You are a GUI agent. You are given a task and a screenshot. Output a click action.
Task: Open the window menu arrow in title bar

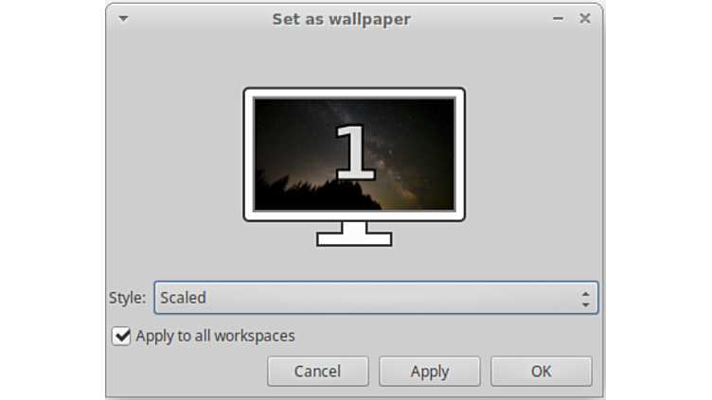[123, 18]
